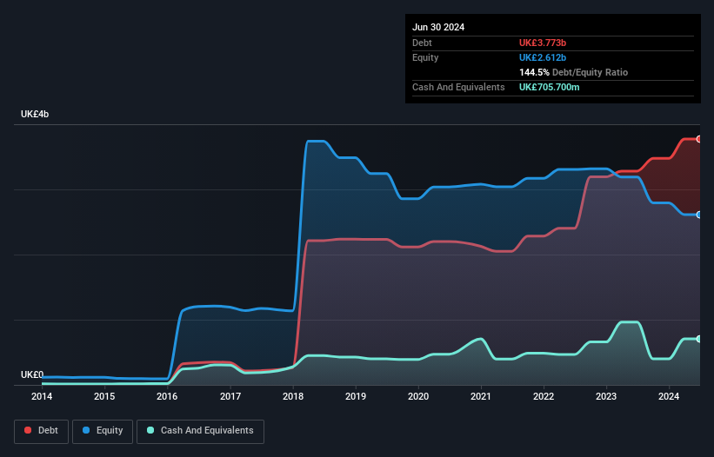Click the UK£705.700m cash value
The height and width of the screenshot is (457, 714).
pos(549,87)
